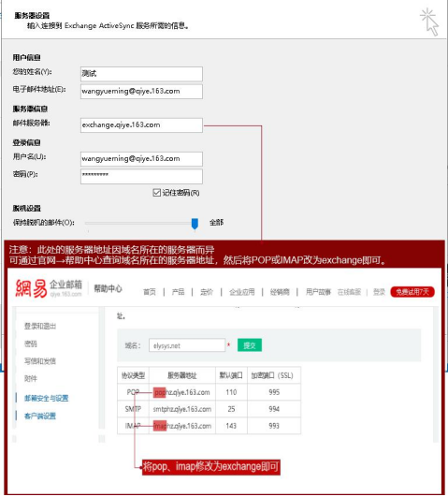448x497 pixels.
Task: Click the SMTP default port 25 cell
Action: pos(231,409)
